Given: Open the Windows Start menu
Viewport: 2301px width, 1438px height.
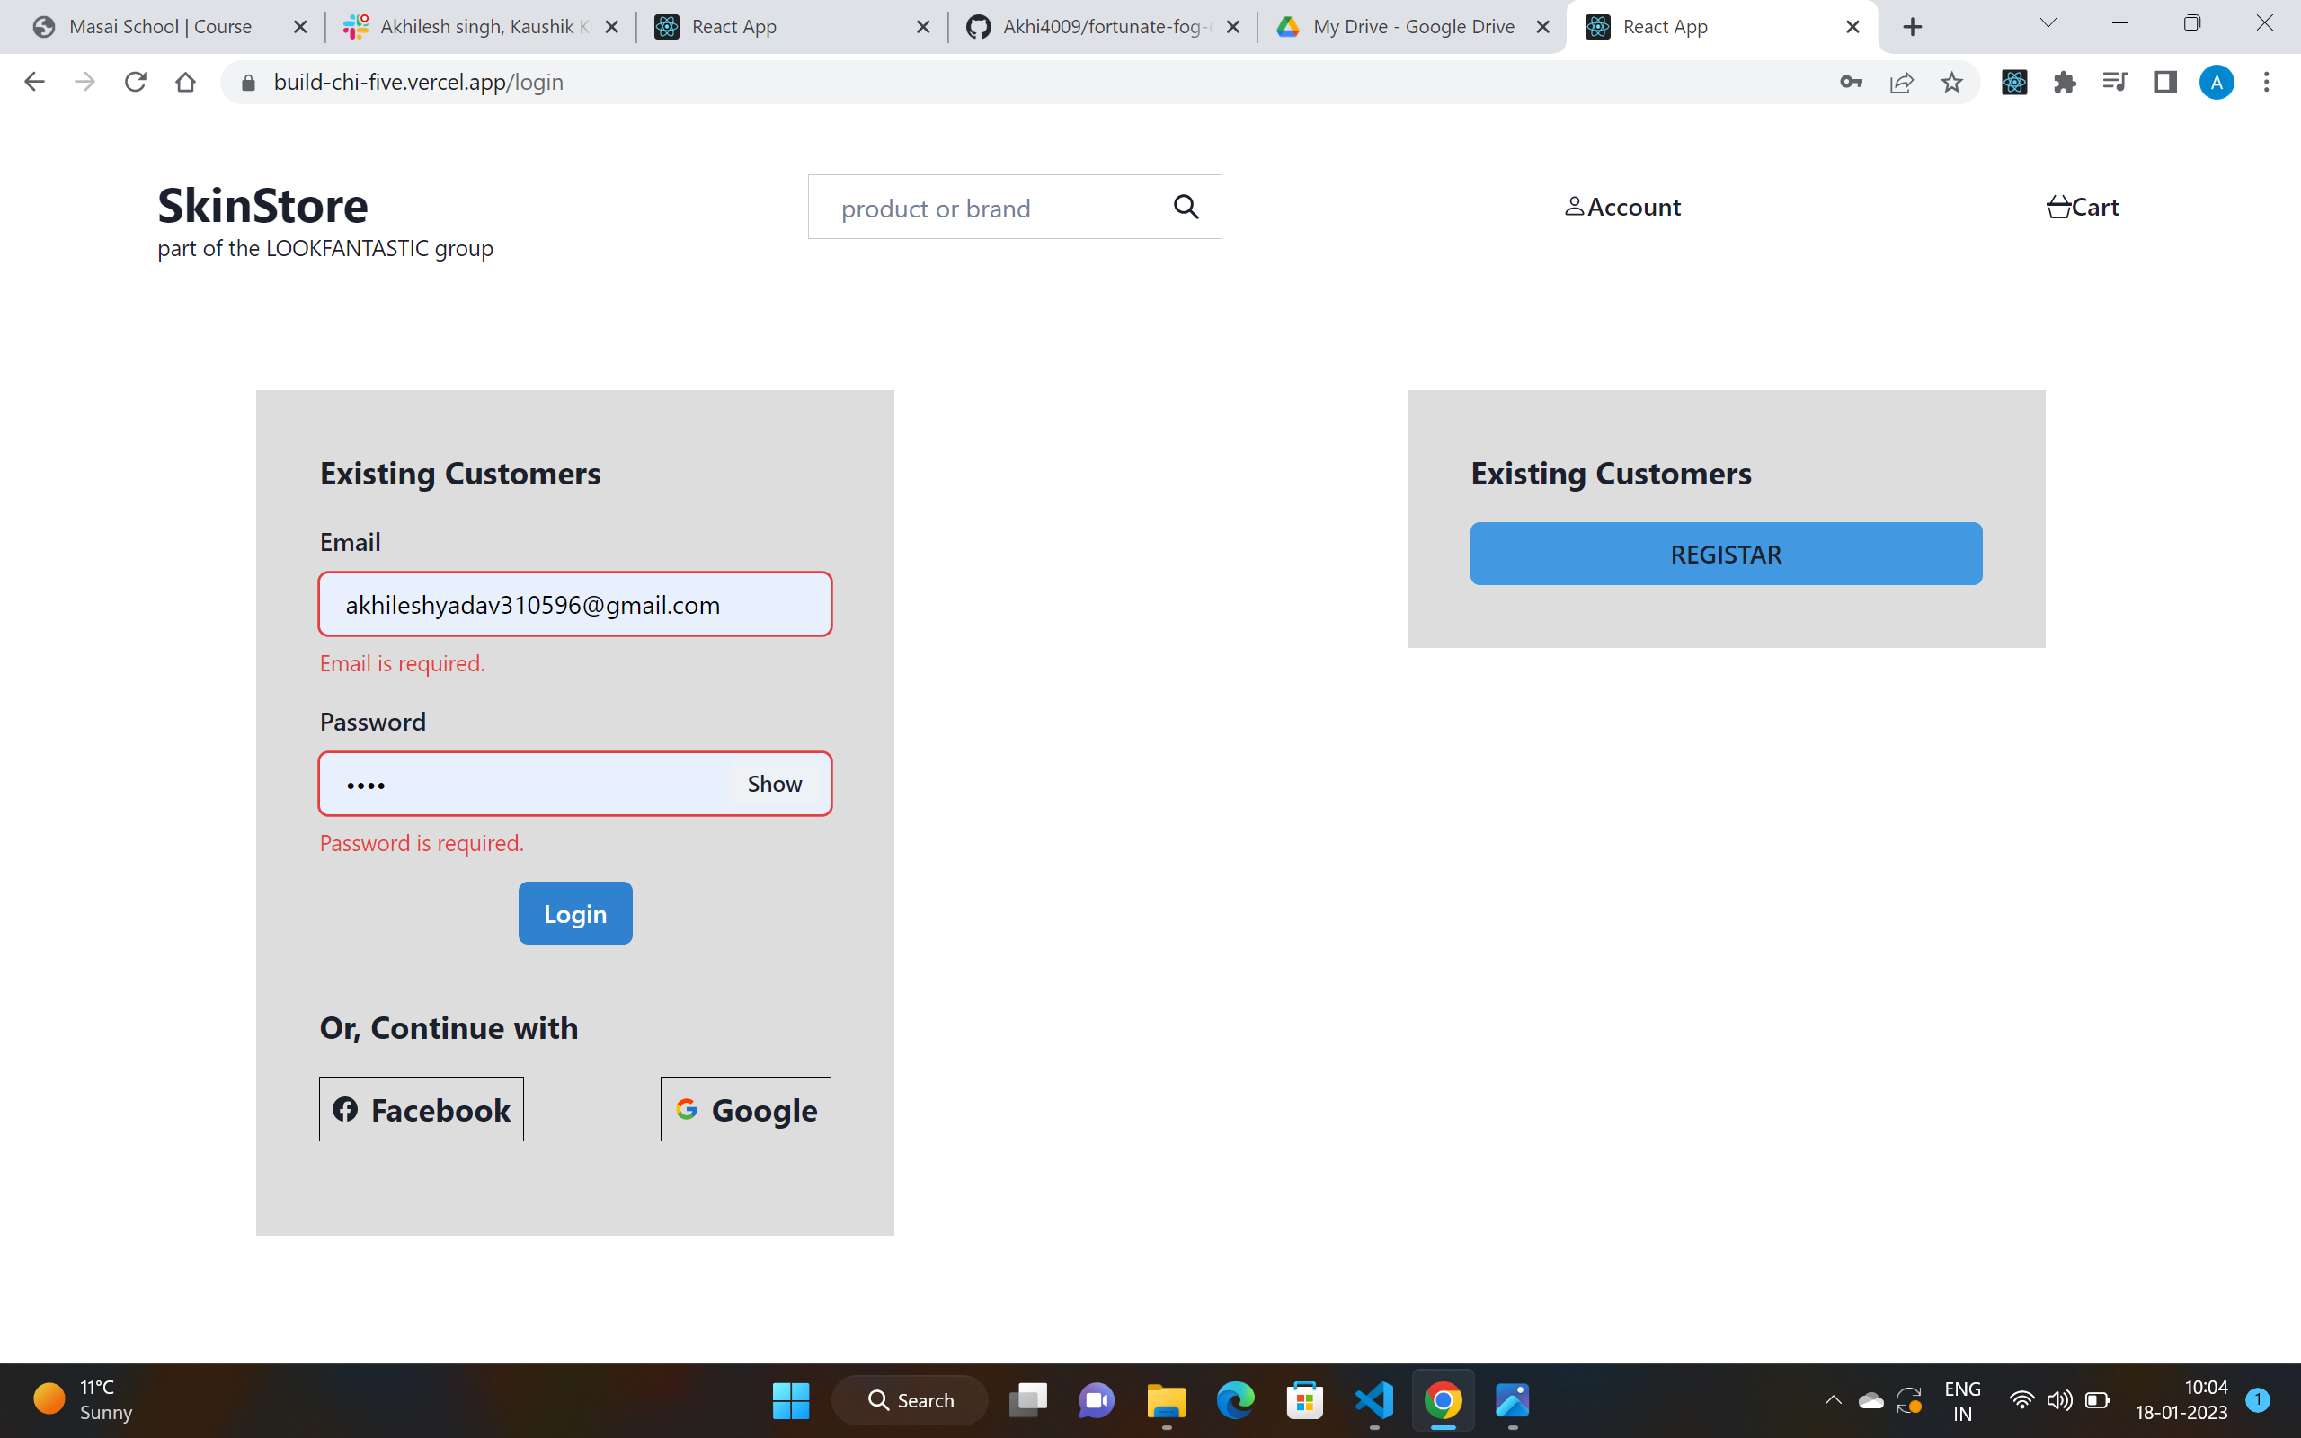Looking at the screenshot, I should pyautogui.click(x=790, y=1400).
